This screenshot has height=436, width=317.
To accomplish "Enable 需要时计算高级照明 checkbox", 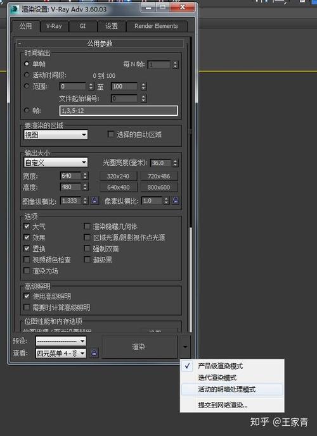I will coord(27,308).
